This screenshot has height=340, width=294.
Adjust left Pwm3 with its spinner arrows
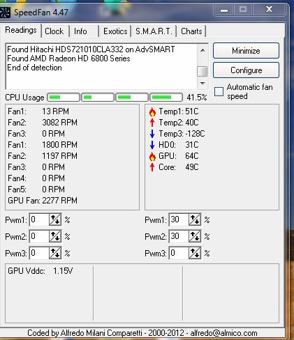tap(55, 253)
